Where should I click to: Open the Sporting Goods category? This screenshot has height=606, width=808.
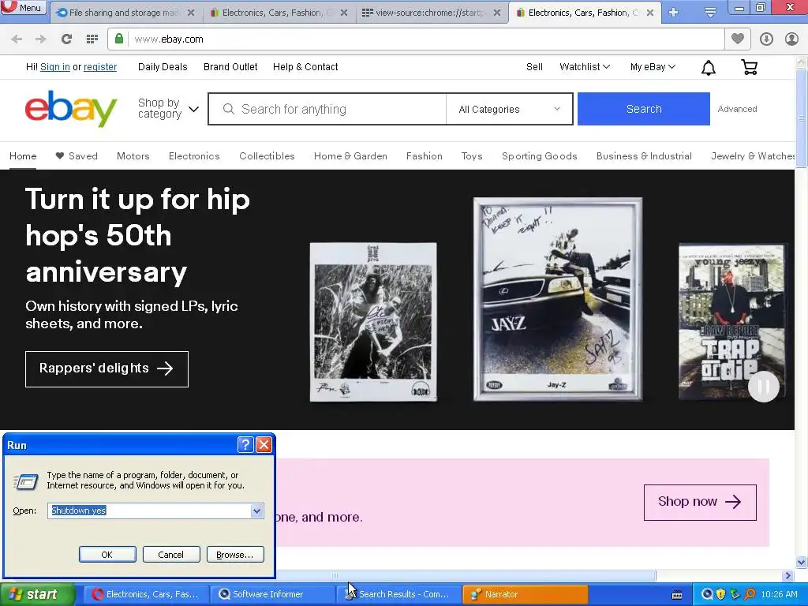tap(540, 156)
